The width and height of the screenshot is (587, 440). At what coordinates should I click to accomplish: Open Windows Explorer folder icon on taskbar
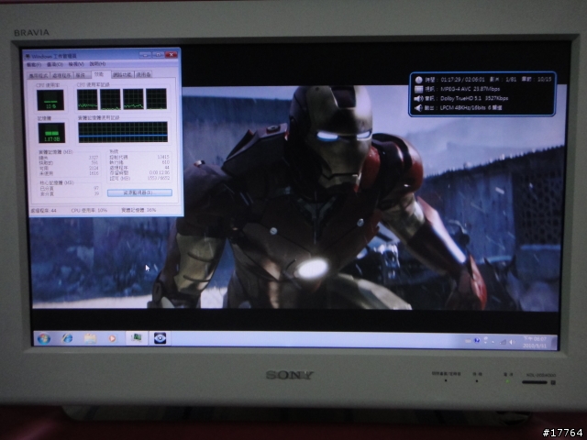click(90, 338)
